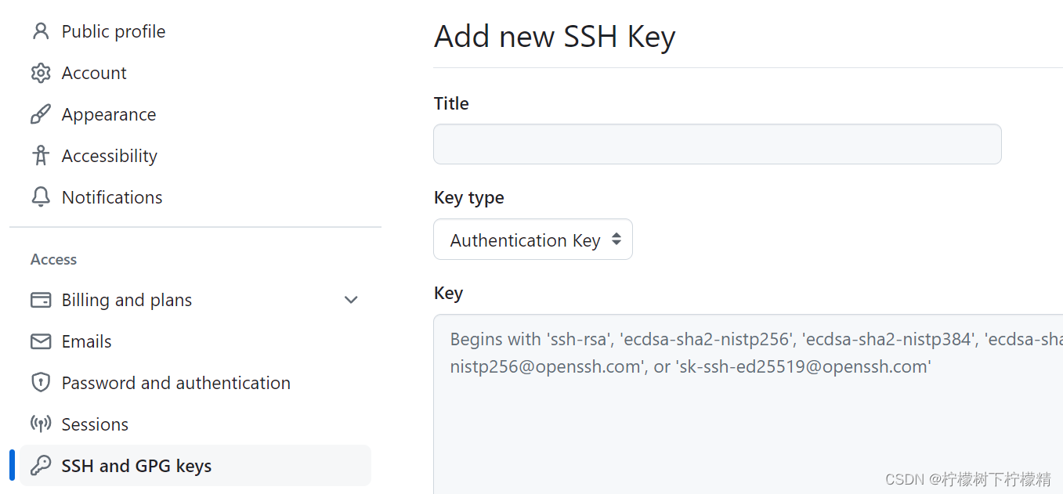The width and height of the screenshot is (1063, 494).
Task: Open the Key type dropdown
Action: (x=533, y=240)
